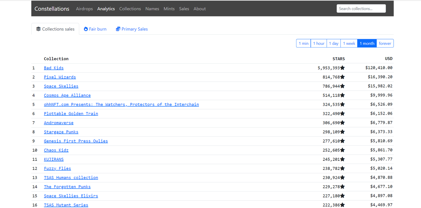
Task: Click the Collection column header
Action: (56, 59)
